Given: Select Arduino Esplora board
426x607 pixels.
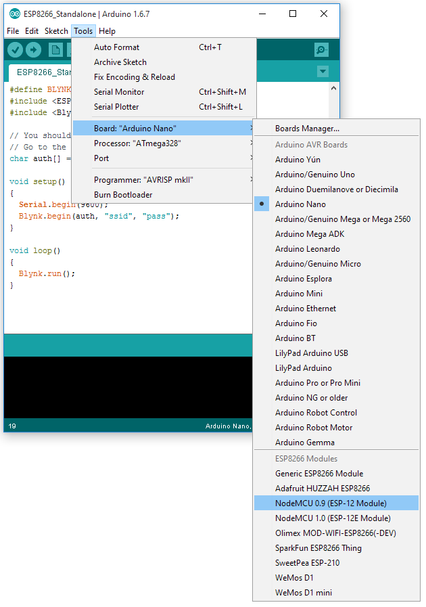Looking at the screenshot, I should (x=336, y=279).
